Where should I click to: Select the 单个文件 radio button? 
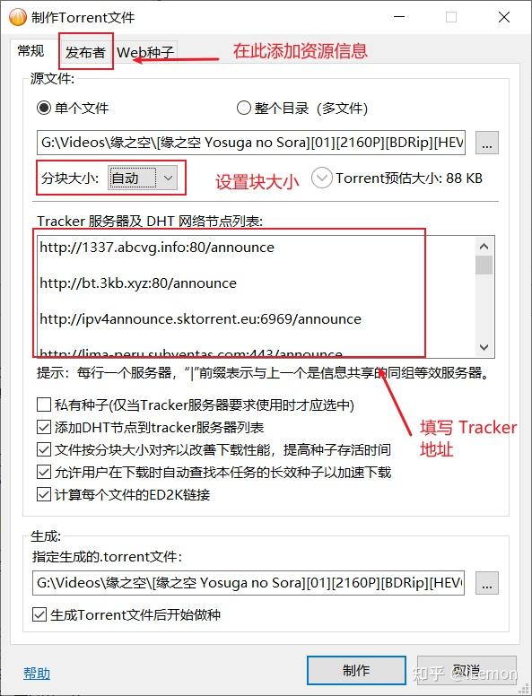[44, 108]
